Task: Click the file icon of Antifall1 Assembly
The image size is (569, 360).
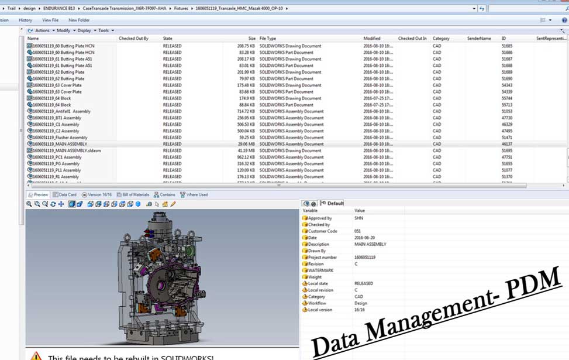Action: click(x=30, y=111)
